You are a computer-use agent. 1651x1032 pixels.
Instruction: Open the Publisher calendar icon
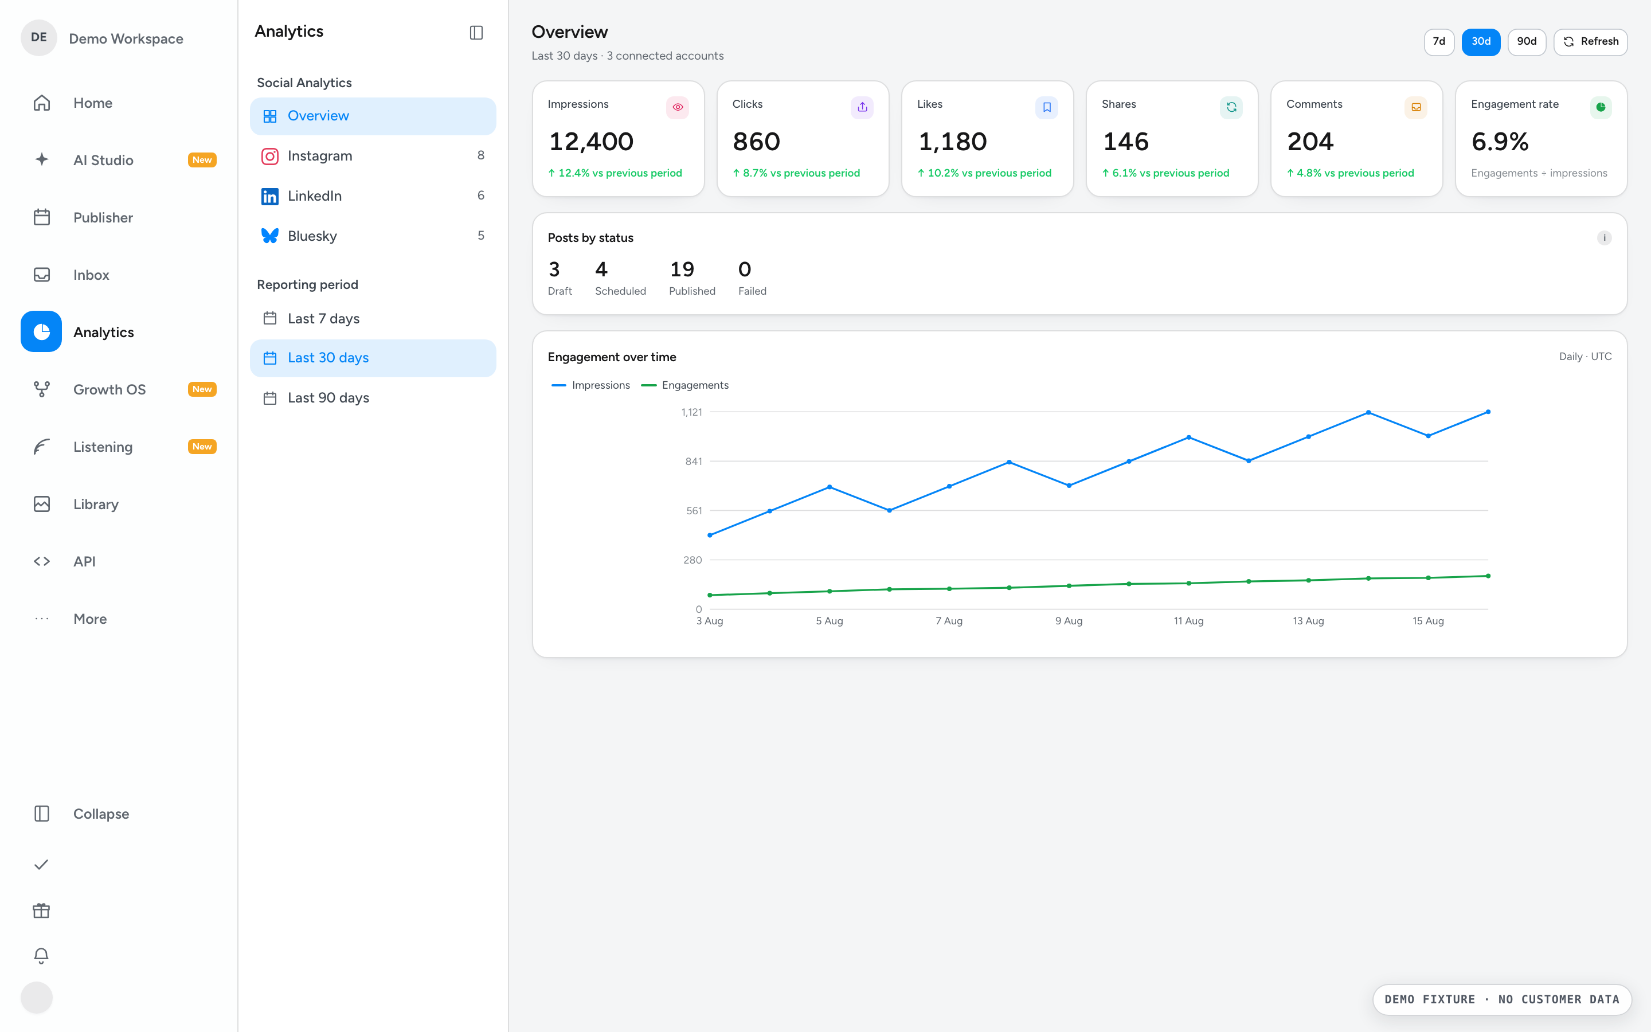[42, 217]
